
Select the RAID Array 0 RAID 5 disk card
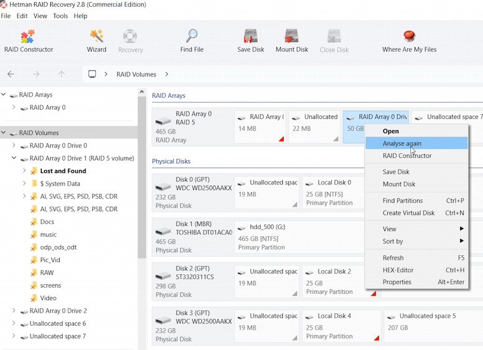(x=192, y=126)
